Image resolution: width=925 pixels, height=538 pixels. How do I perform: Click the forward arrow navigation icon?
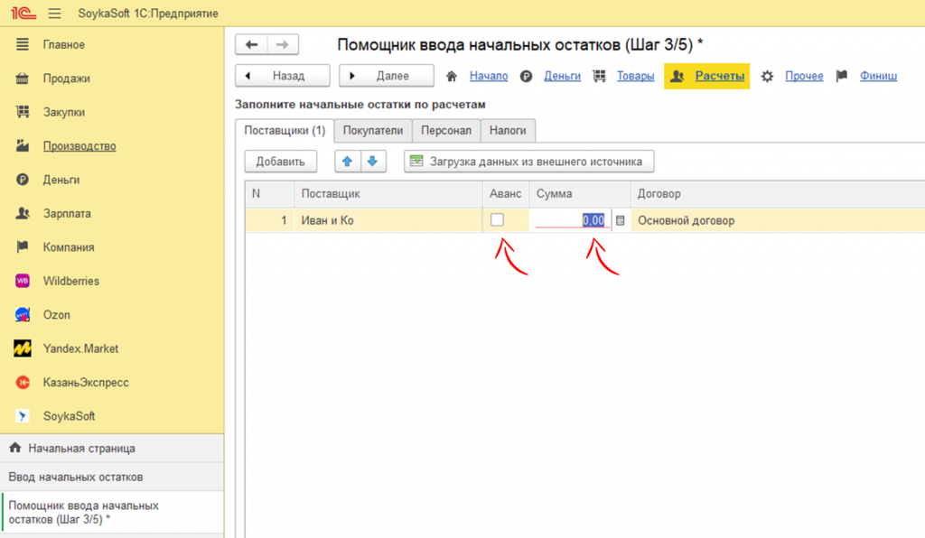282,45
